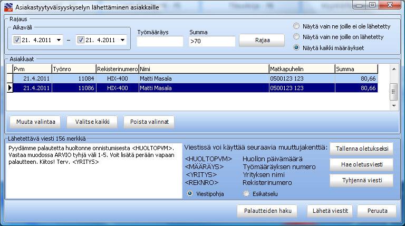Screen dimensions: 405x226
Task: Click inside the message text area
Action: (x=94, y=171)
